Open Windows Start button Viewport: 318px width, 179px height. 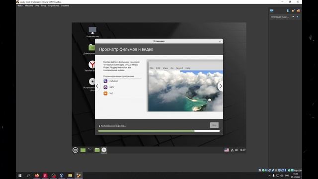20,176
